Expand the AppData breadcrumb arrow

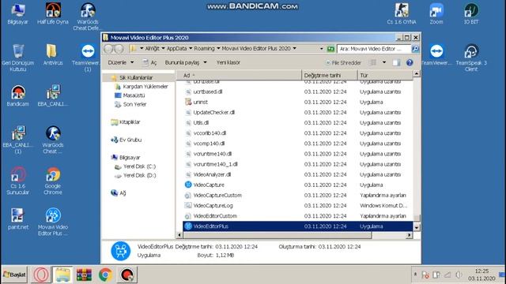[191, 48]
